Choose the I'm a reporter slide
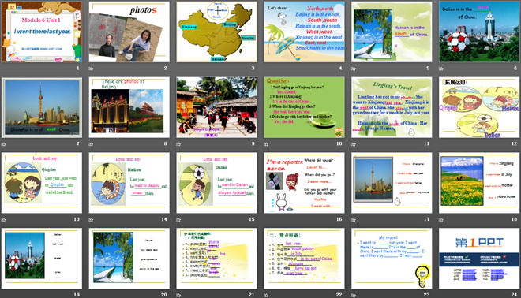Image resolution: width=521 pixels, height=298 pixels. 304,183
